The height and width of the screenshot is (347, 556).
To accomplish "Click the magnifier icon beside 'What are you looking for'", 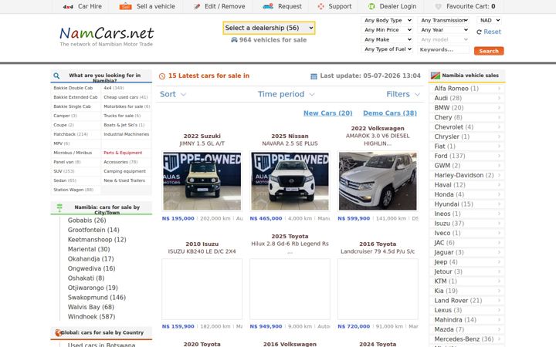I will tap(56, 76).
